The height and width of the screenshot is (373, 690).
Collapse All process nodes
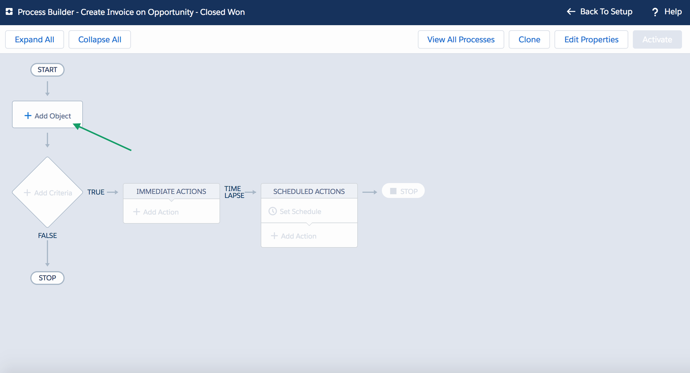[x=100, y=40]
